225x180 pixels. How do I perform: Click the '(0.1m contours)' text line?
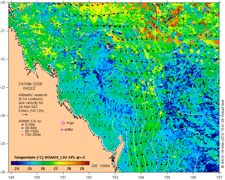pyautogui.click(x=31, y=99)
